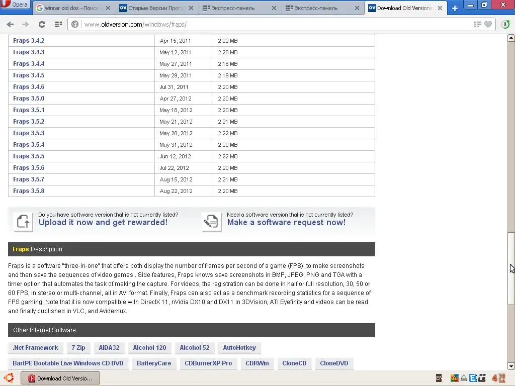Open the downloads icon in toolbar
Screen dimensions: 515x386
[x=505, y=24]
